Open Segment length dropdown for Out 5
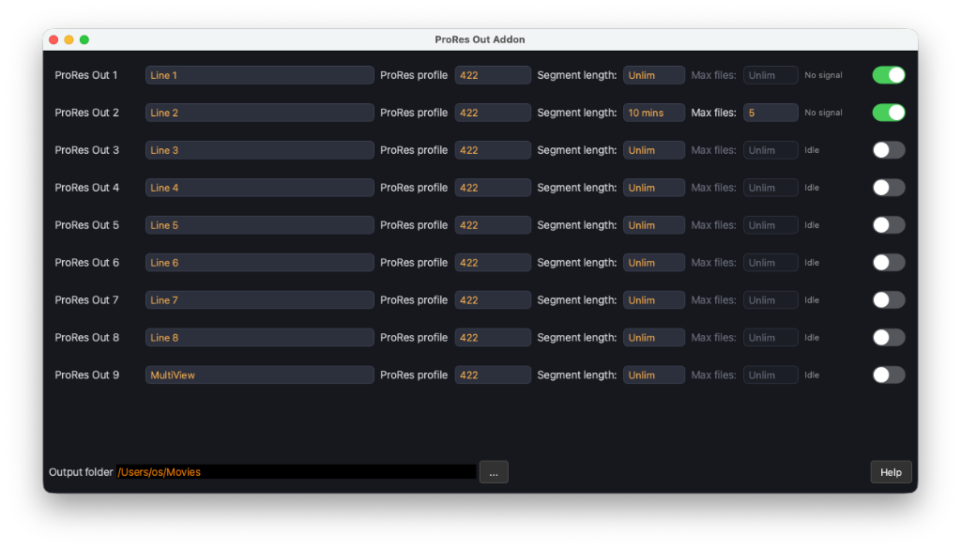 654,225
